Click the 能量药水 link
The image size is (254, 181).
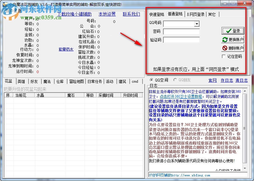pyautogui.click(x=66, y=49)
